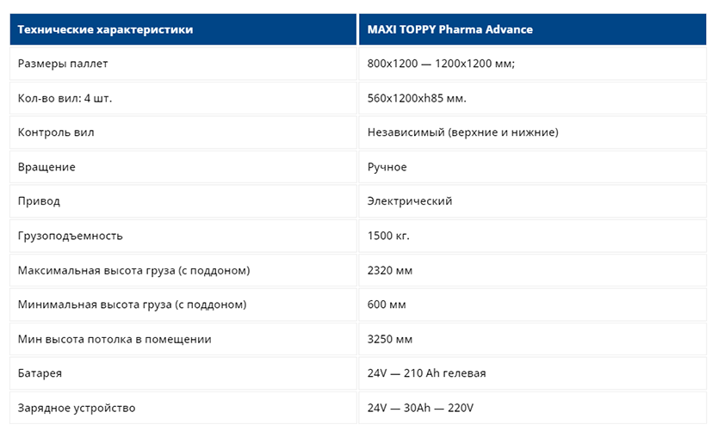This screenshot has width=712, height=437.
Task: Click the 'Кол-во вил: 4 шт.' cell
Action: (183, 98)
